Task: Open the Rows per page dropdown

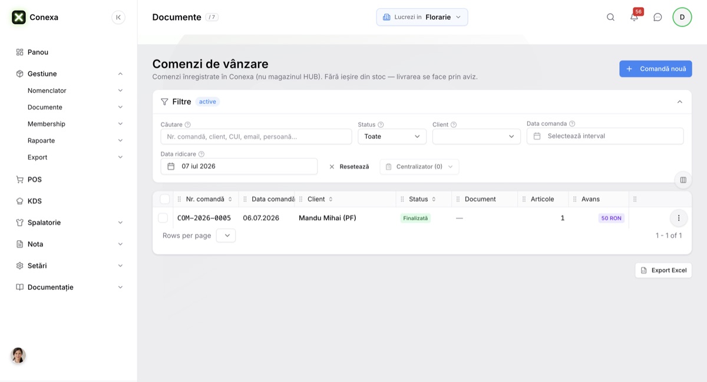Action: (x=226, y=235)
